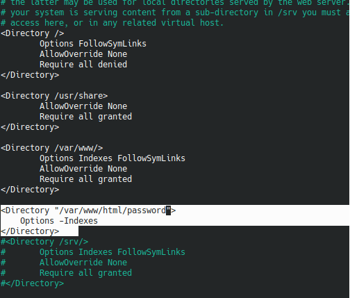
Task: Click the highlighted closing Directory tag
Action: pyautogui.click(x=30, y=231)
